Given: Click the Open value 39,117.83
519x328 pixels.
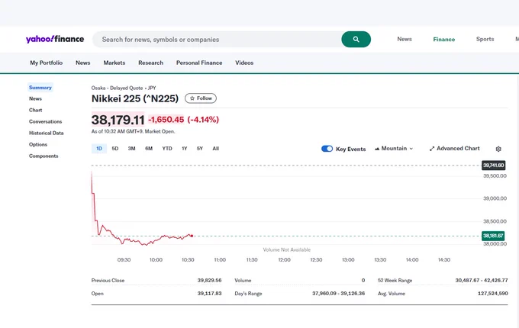Looking at the screenshot, I should coord(210,293).
